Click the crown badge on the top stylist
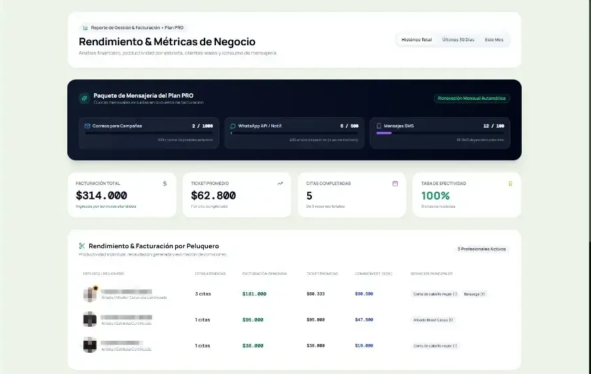The image size is (591, 374). pyautogui.click(x=95, y=288)
